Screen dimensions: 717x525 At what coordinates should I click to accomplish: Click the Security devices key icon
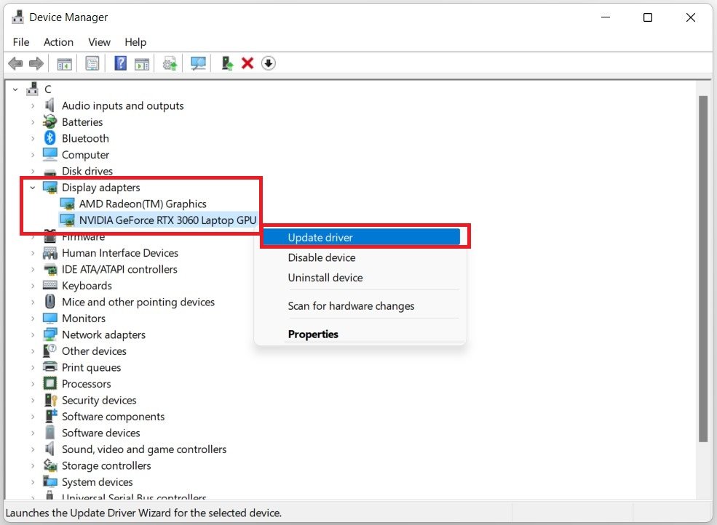click(x=49, y=400)
